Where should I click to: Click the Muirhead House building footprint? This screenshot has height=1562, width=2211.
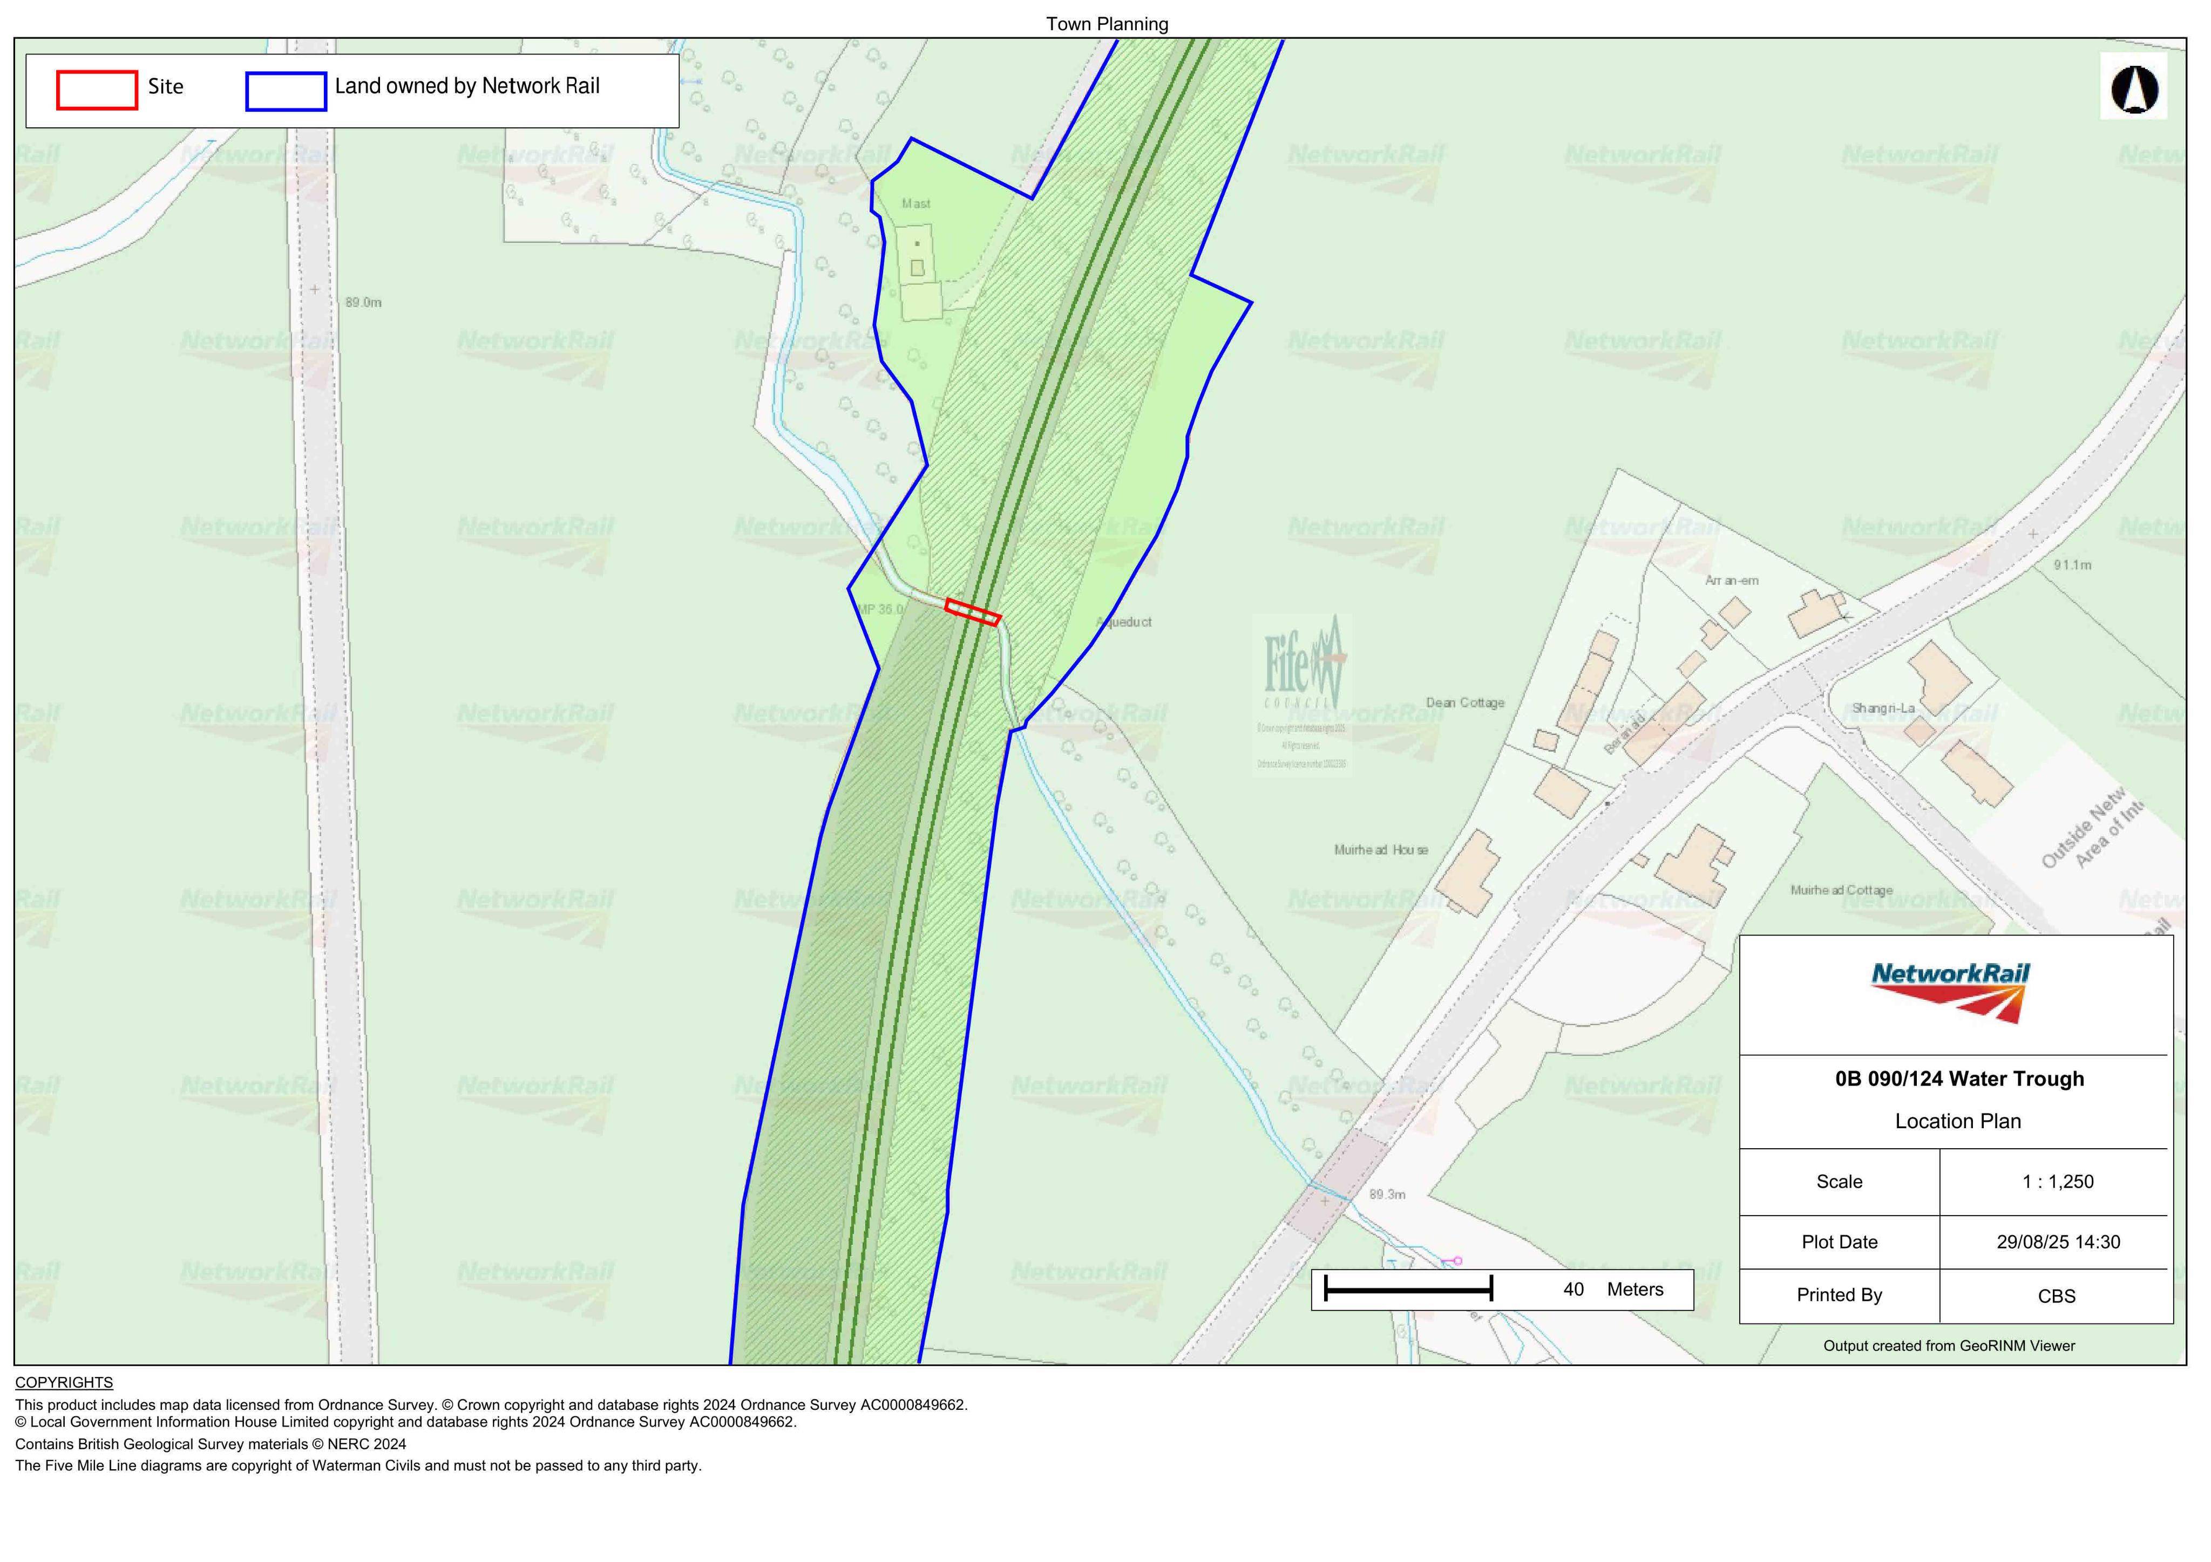(x=1468, y=873)
